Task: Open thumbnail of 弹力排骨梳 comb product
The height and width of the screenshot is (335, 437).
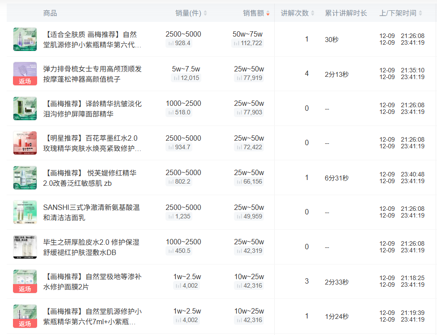Action: (x=25, y=74)
